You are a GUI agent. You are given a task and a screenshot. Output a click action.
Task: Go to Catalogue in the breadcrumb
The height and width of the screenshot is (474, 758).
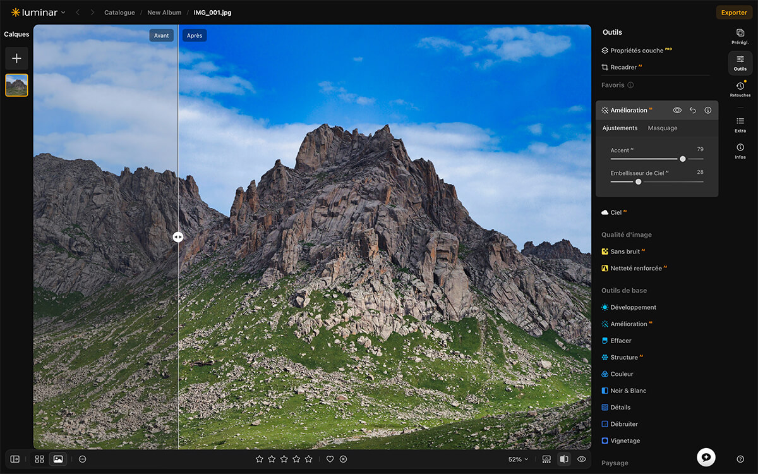tap(119, 13)
